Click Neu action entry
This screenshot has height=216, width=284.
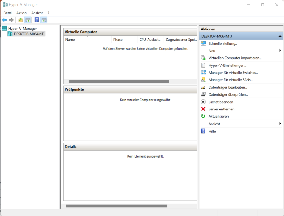click(212, 51)
